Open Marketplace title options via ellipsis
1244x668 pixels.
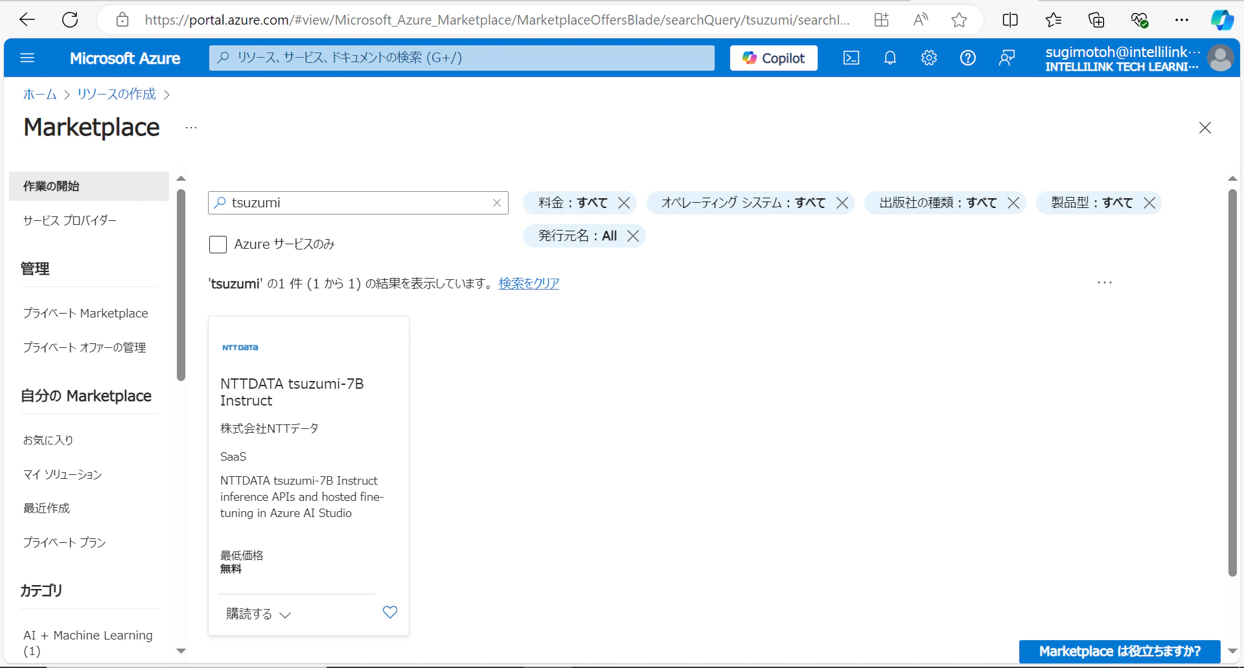click(190, 128)
